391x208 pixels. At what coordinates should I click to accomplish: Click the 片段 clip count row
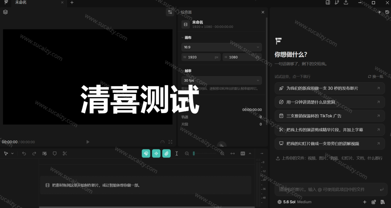coord(221,124)
